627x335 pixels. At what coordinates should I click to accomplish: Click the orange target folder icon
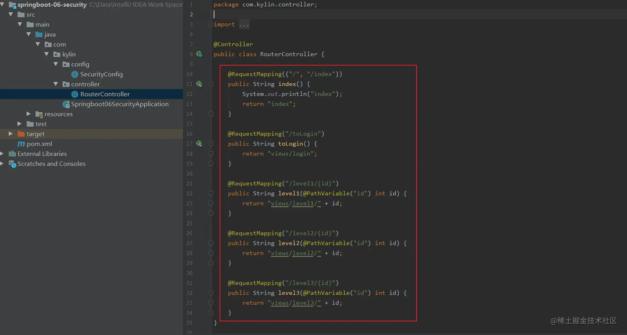21,134
